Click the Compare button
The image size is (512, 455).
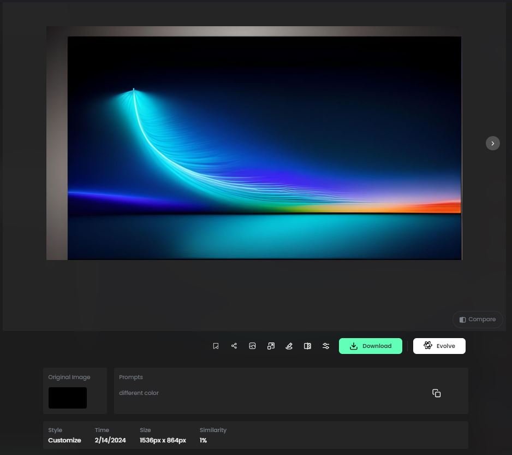[477, 320]
